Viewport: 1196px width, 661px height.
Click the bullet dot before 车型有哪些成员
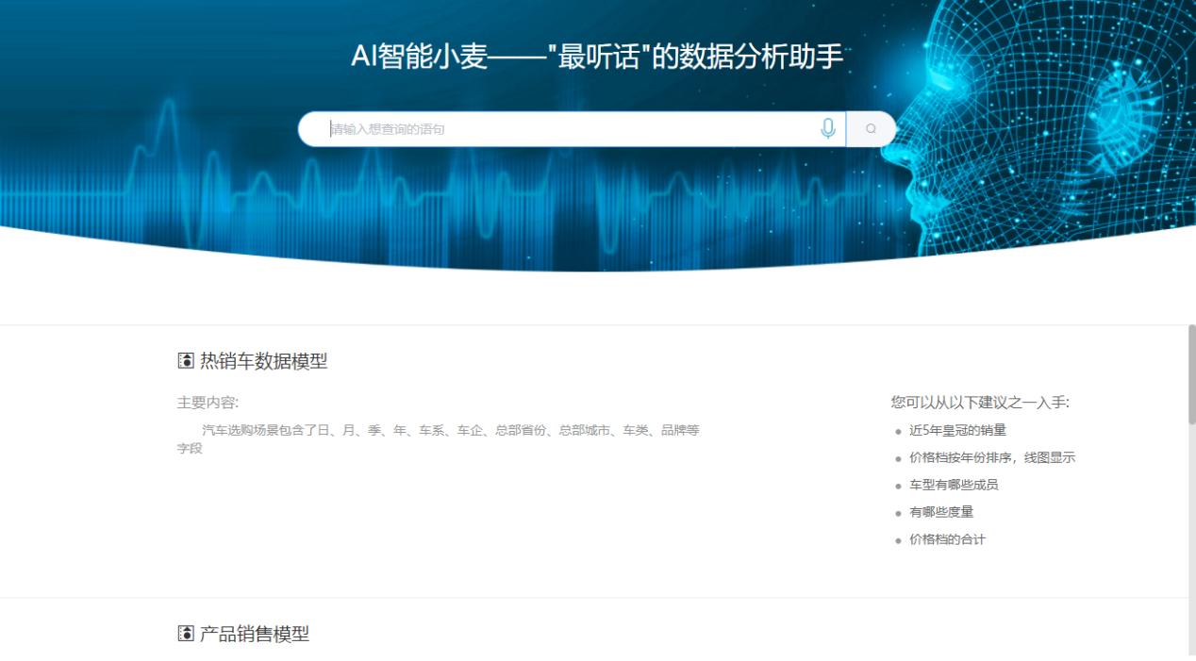coord(897,485)
